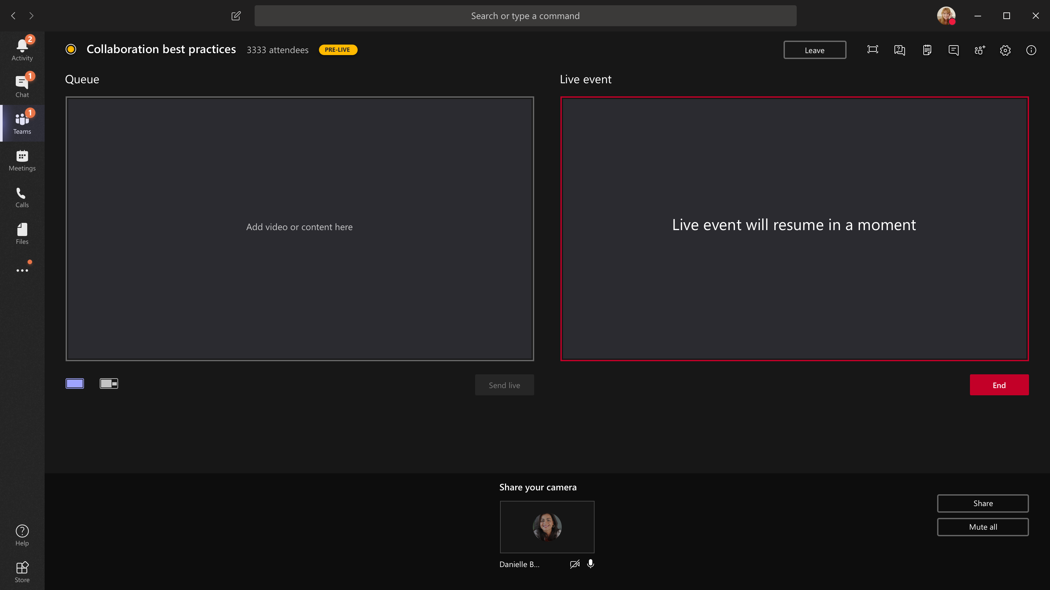Click the info/details icon in toolbar
1050x590 pixels.
coord(1031,50)
